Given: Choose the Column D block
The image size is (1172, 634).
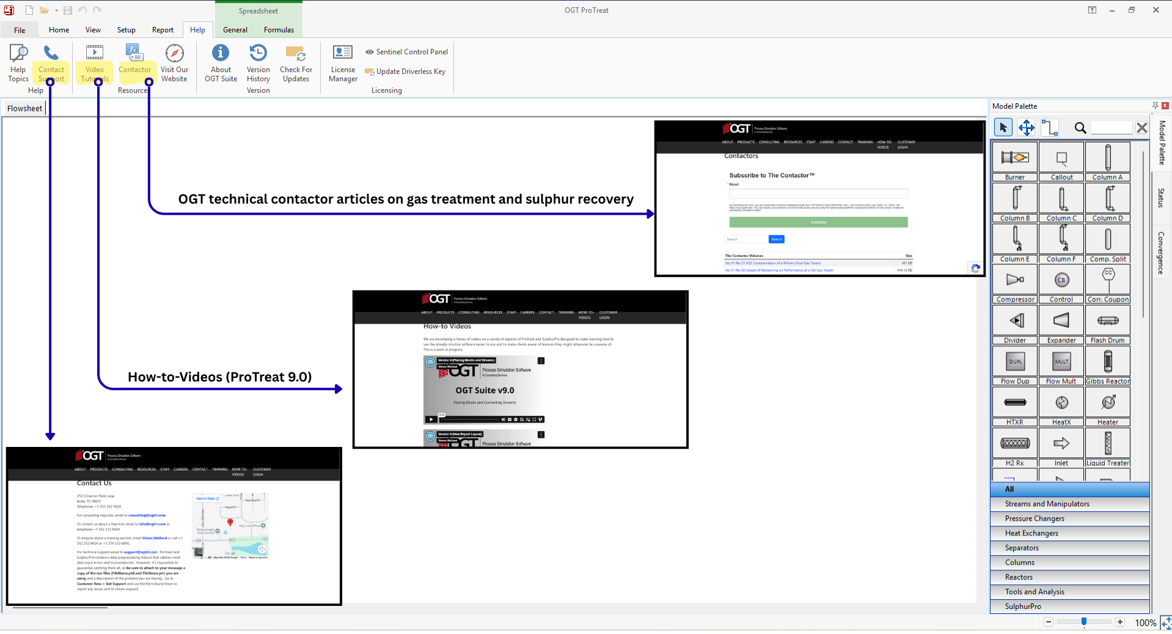Looking at the screenshot, I should (x=1108, y=202).
